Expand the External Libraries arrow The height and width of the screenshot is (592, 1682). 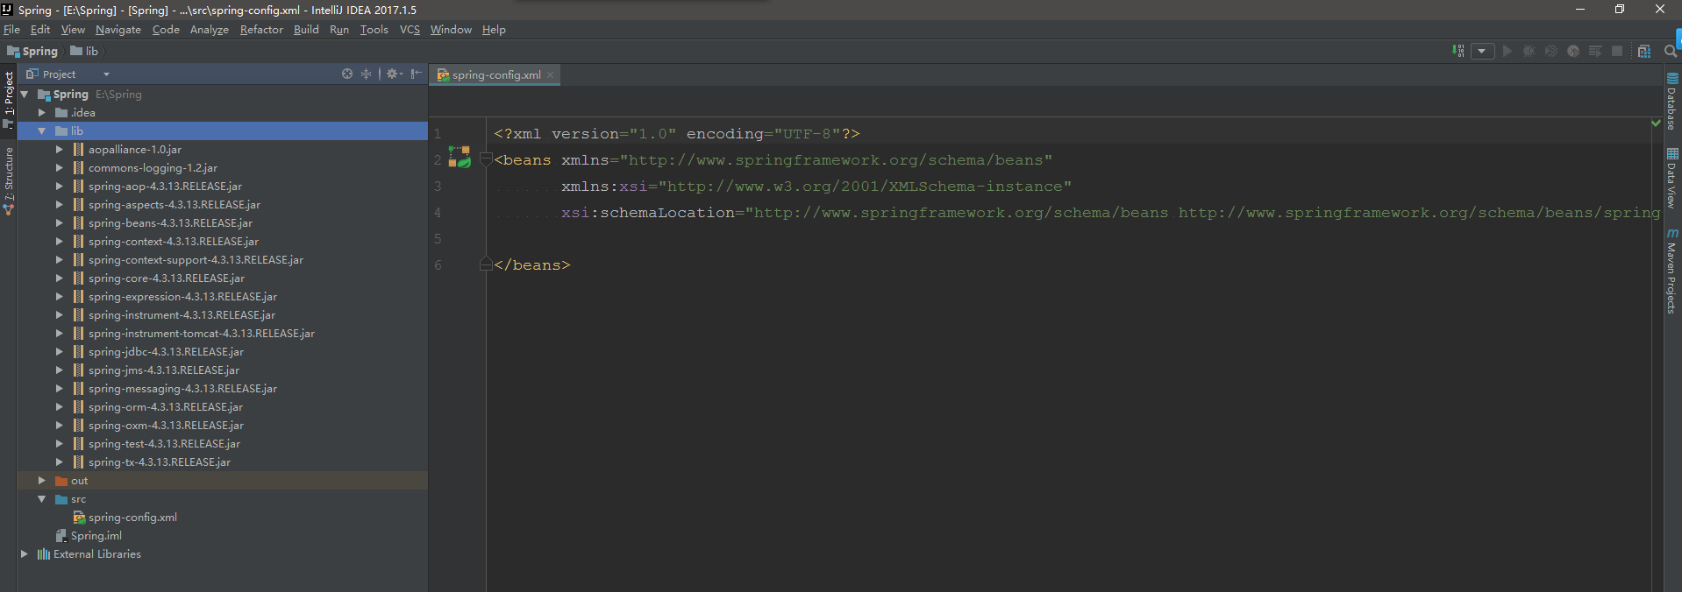pos(25,553)
